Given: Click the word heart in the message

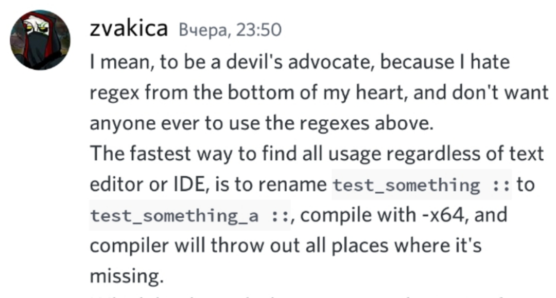Looking at the screenshot, I should tap(381, 92).
